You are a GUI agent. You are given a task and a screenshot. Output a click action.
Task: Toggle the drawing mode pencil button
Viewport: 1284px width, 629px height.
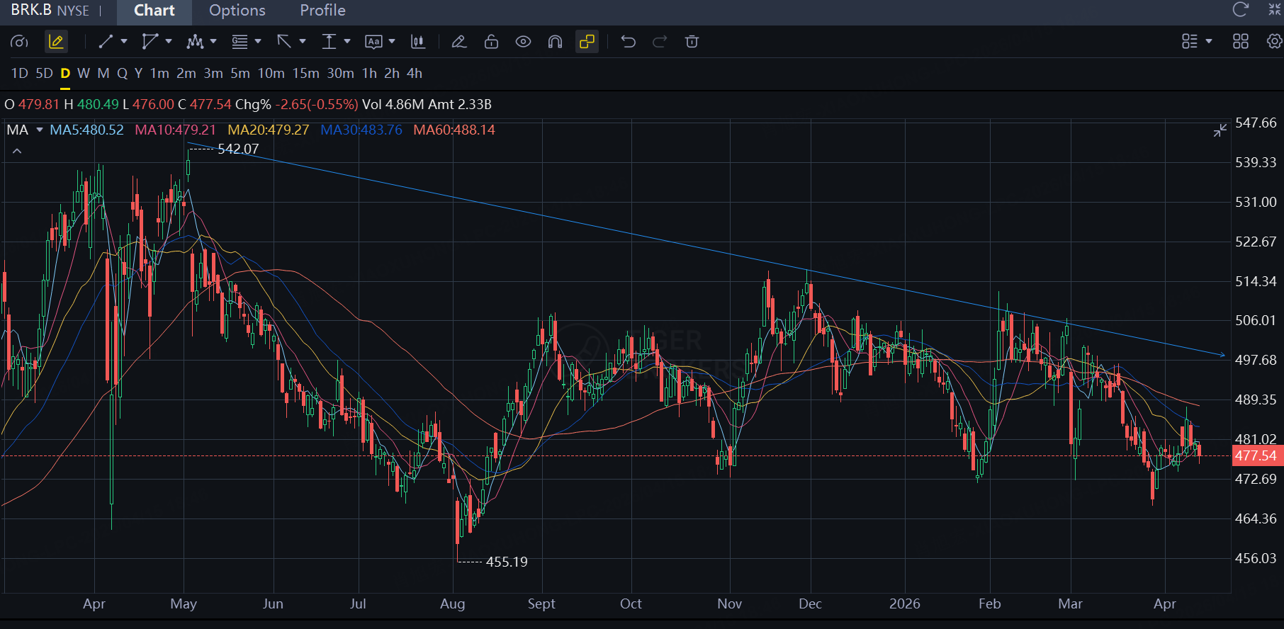(56, 42)
